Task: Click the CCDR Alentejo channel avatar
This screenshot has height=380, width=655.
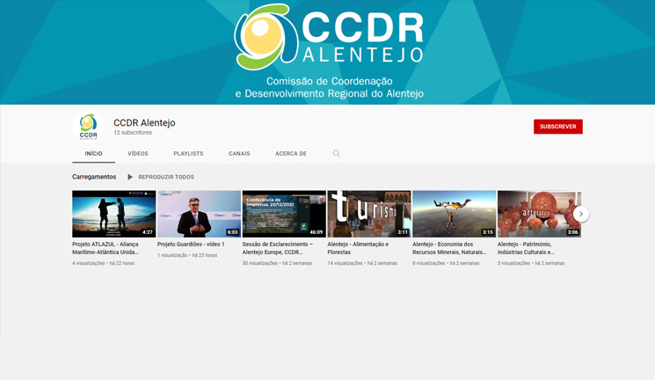Action: (88, 127)
